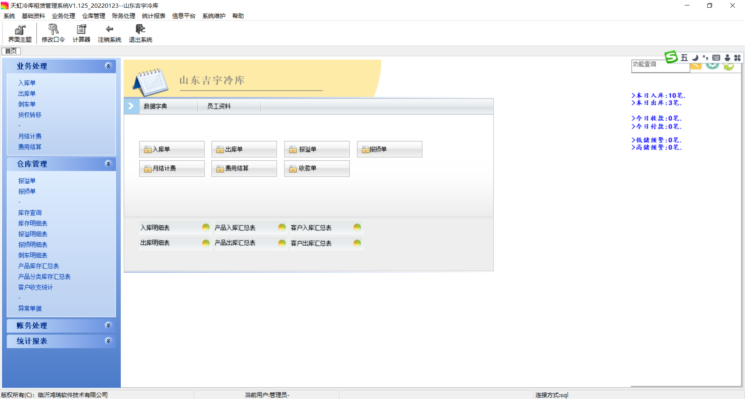Open the IME soft keyboard icon
This screenshot has height=399, width=745.
716,58
